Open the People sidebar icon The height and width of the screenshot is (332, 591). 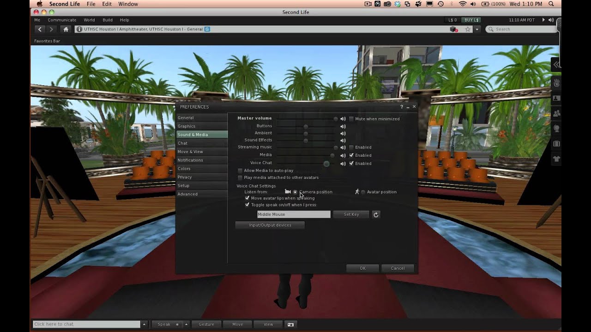[556, 113]
